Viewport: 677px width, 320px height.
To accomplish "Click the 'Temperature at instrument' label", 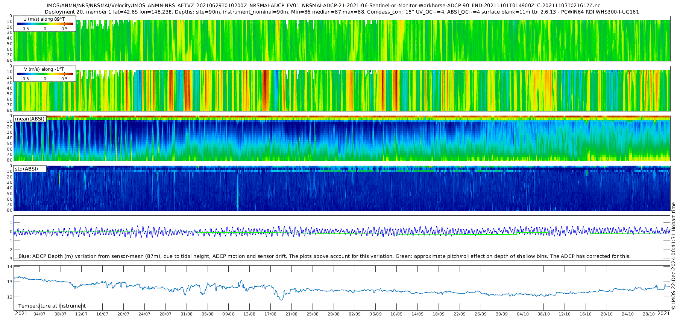I will 52,306.
